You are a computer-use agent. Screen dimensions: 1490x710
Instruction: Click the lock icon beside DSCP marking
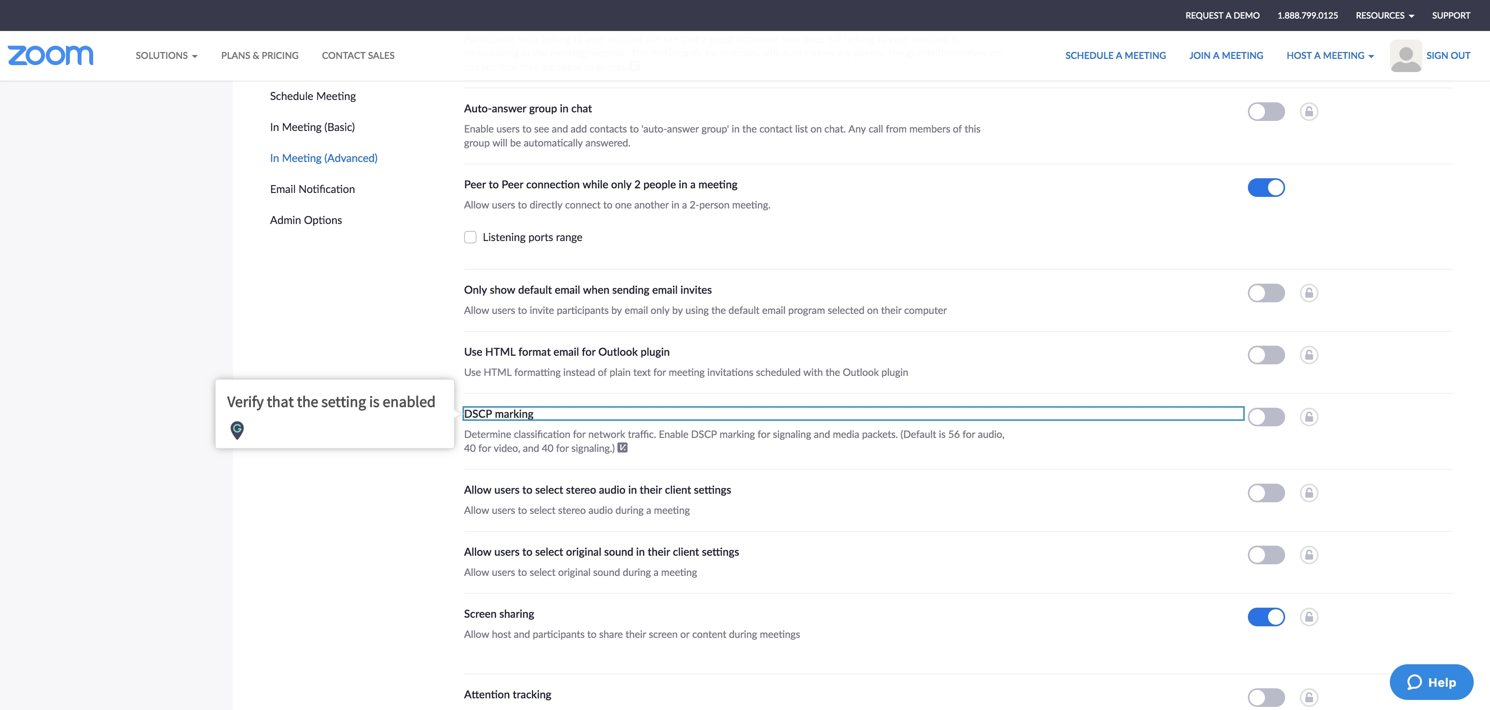pyautogui.click(x=1310, y=417)
